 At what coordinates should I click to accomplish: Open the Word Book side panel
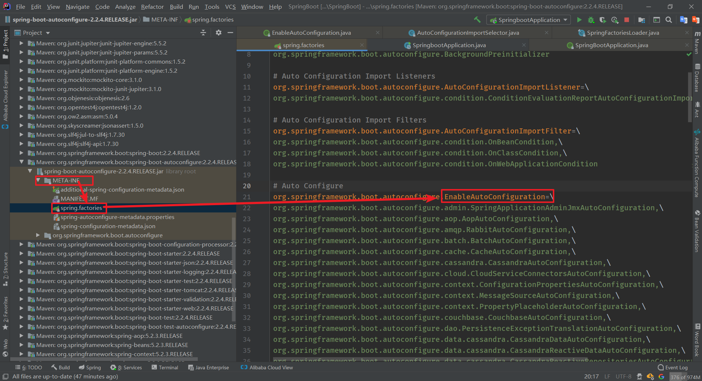[697, 340]
